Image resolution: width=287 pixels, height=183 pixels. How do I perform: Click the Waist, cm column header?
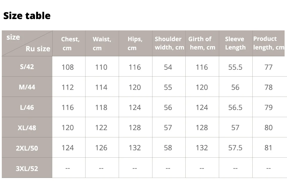point(102,44)
